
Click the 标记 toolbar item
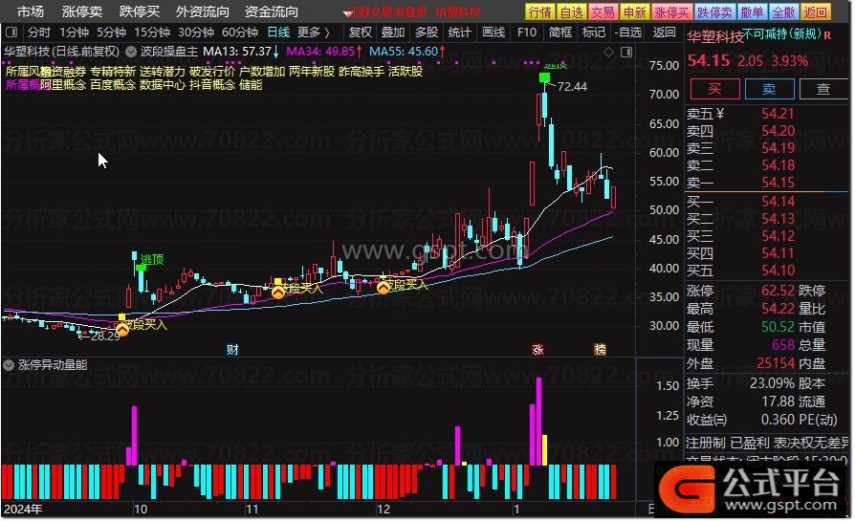point(594,33)
